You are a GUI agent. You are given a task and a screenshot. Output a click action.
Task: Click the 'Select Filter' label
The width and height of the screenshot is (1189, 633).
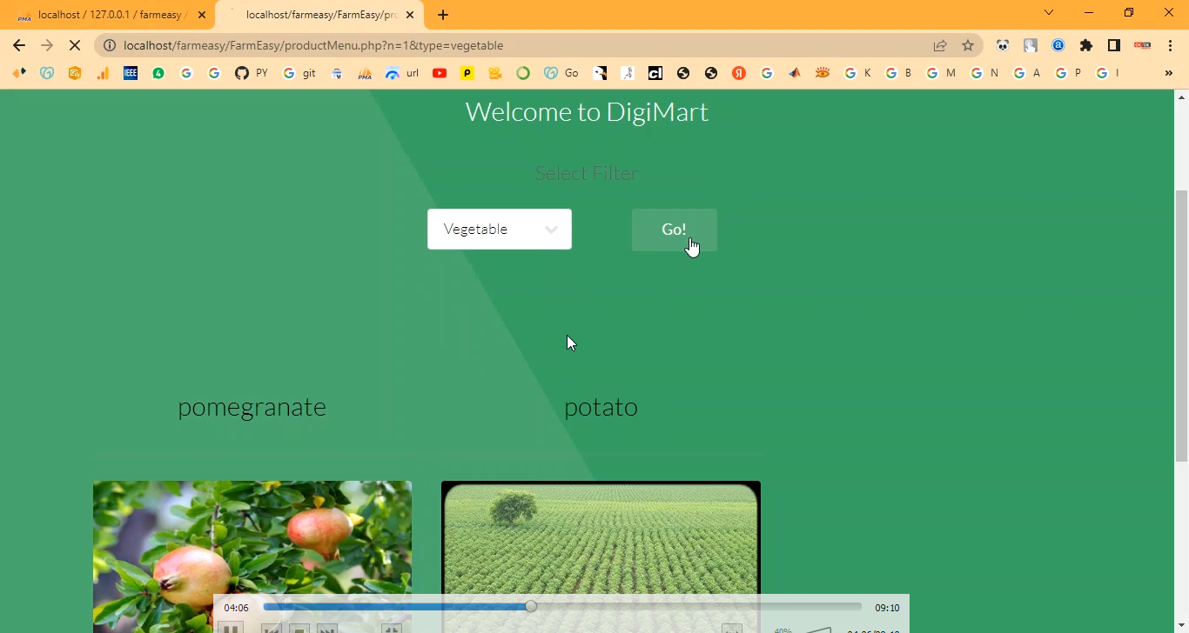tap(587, 173)
